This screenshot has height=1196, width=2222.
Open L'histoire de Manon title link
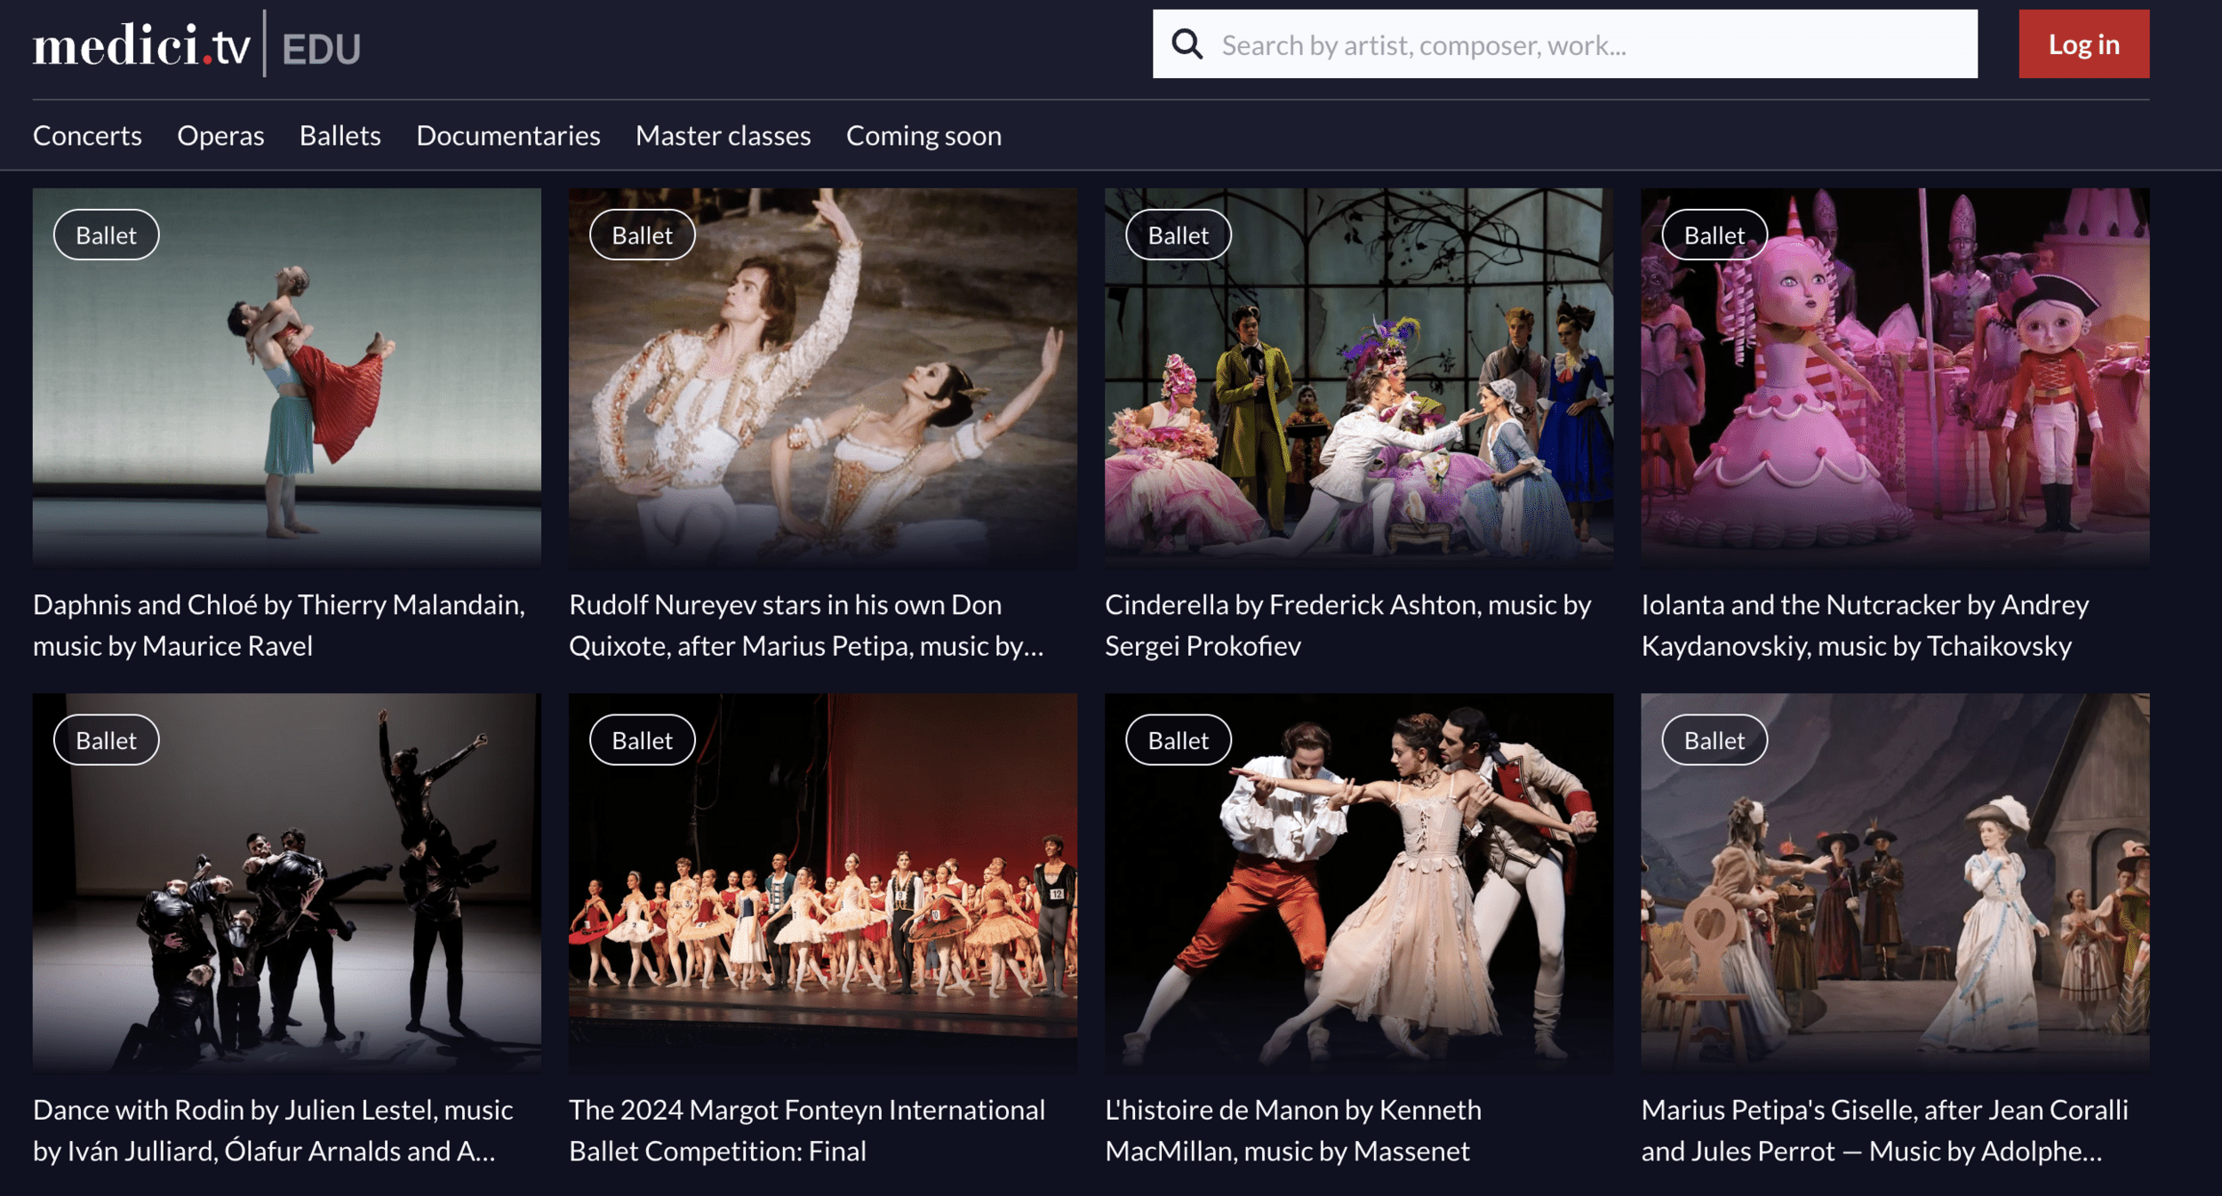[x=1291, y=1129]
